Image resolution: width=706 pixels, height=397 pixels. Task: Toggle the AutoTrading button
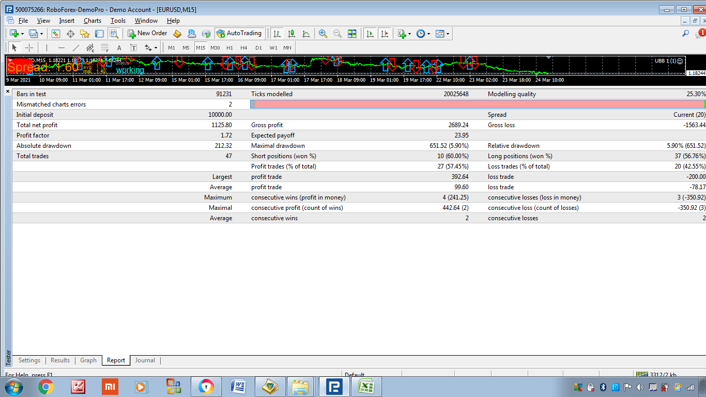point(239,34)
